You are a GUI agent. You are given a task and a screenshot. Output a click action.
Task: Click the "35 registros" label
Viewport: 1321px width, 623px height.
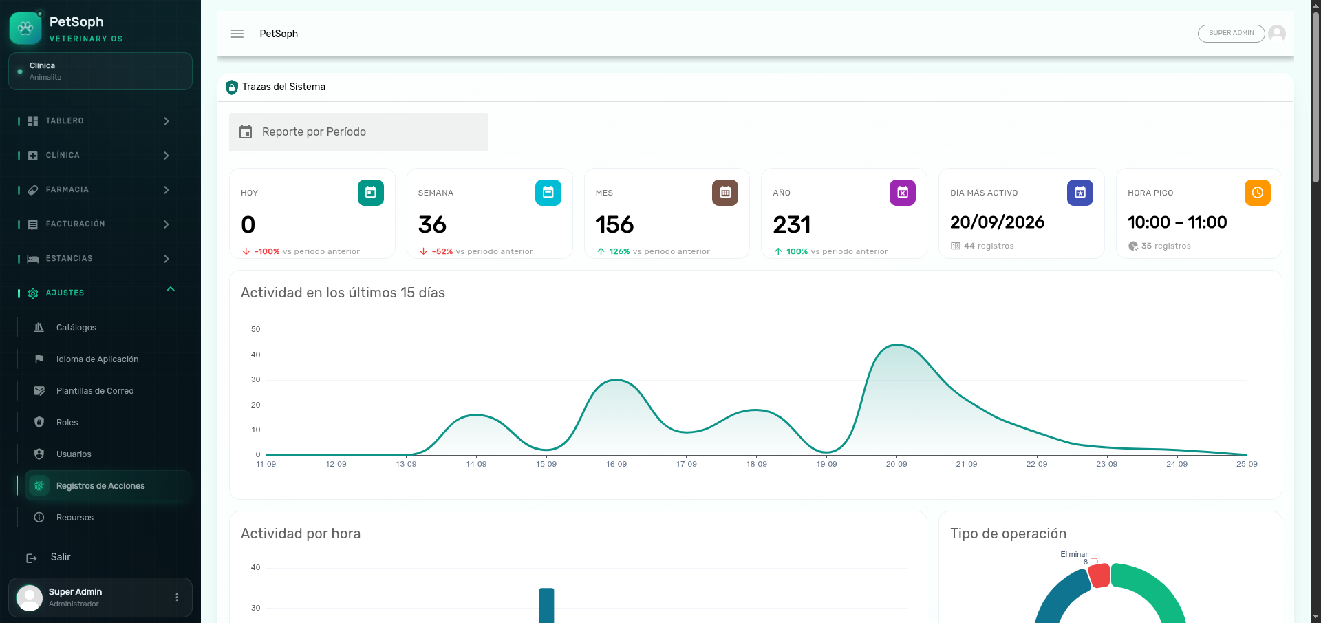[x=1166, y=246]
